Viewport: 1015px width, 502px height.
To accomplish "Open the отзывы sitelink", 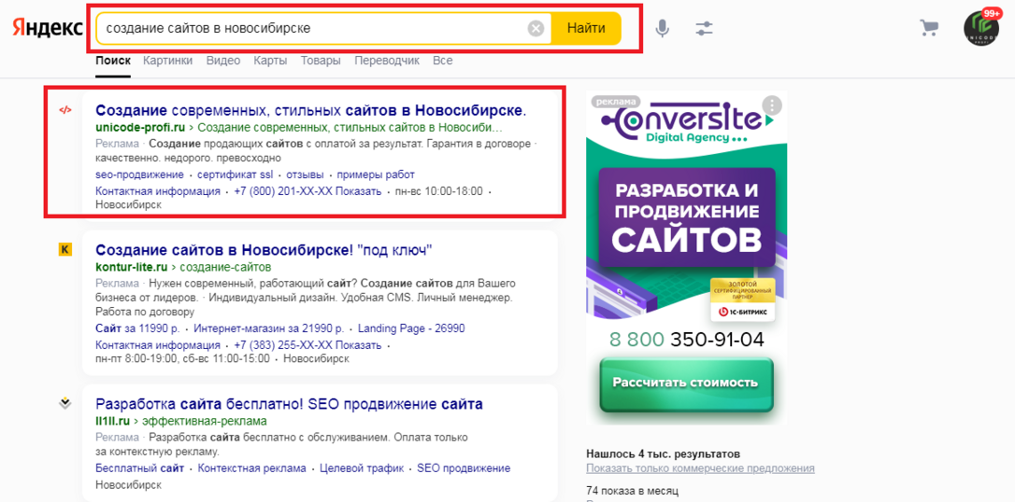I will (305, 175).
